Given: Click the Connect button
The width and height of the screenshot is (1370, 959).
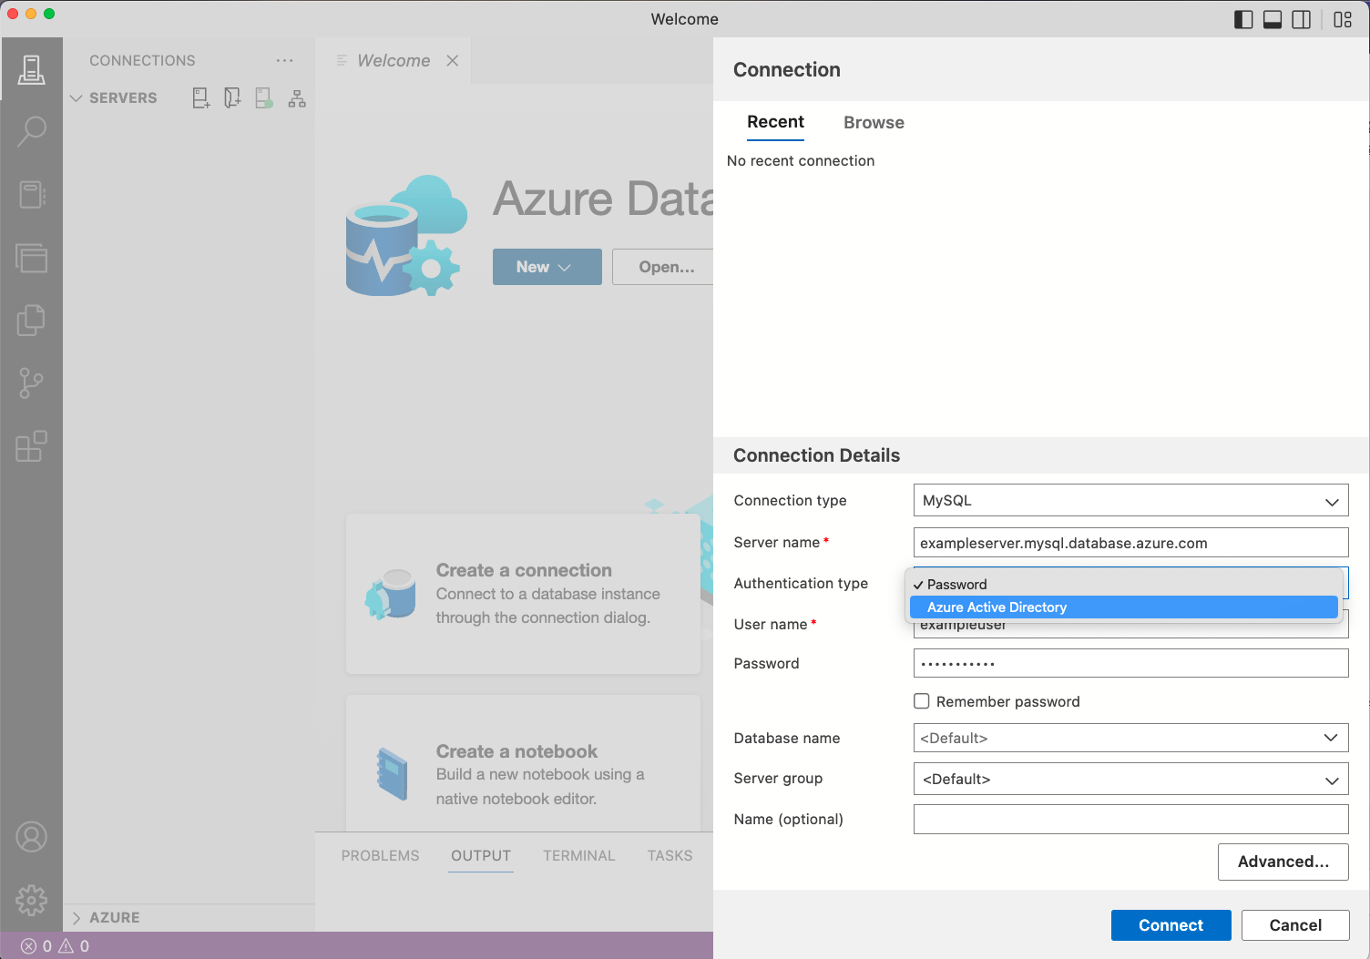Looking at the screenshot, I should point(1171,924).
